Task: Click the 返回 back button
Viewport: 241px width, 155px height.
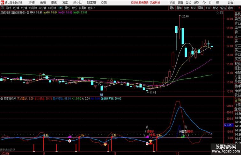Action: click(x=230, y=8)
